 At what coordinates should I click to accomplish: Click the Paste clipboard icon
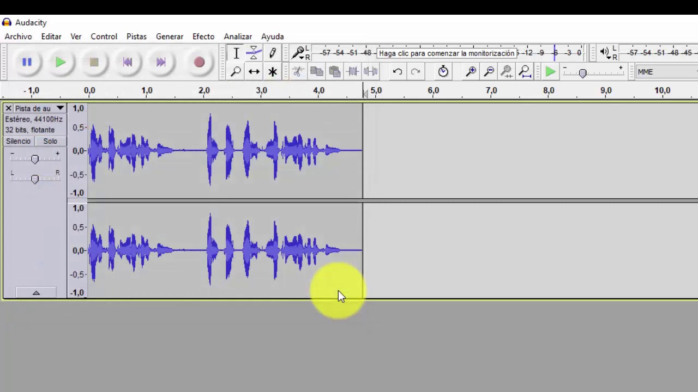(x=335, y=71)
